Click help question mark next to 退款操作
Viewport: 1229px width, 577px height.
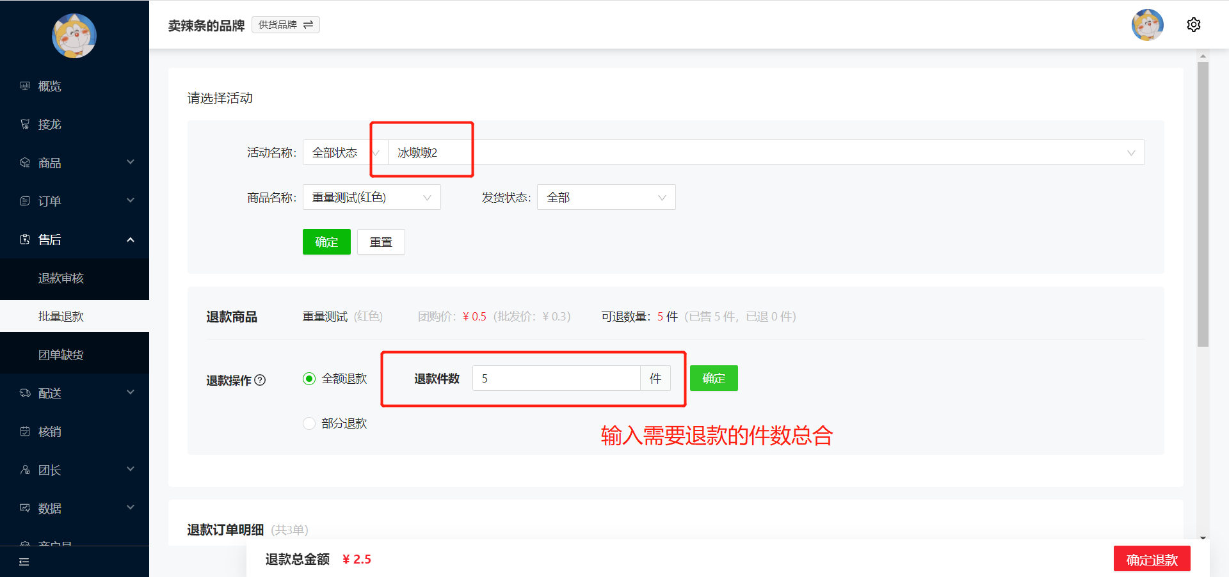tap(260, 380)
